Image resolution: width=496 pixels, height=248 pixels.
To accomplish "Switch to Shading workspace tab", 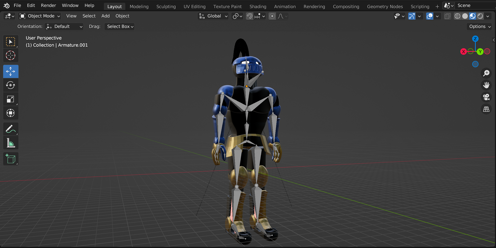I will pos(258,6).
